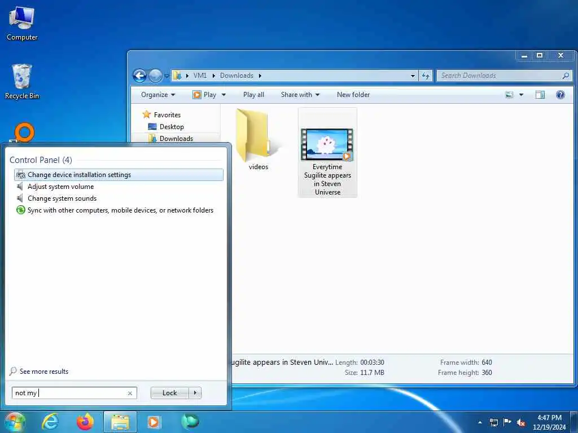Focus the Search Downloads field
578x433 pixels.
point(504,76)
